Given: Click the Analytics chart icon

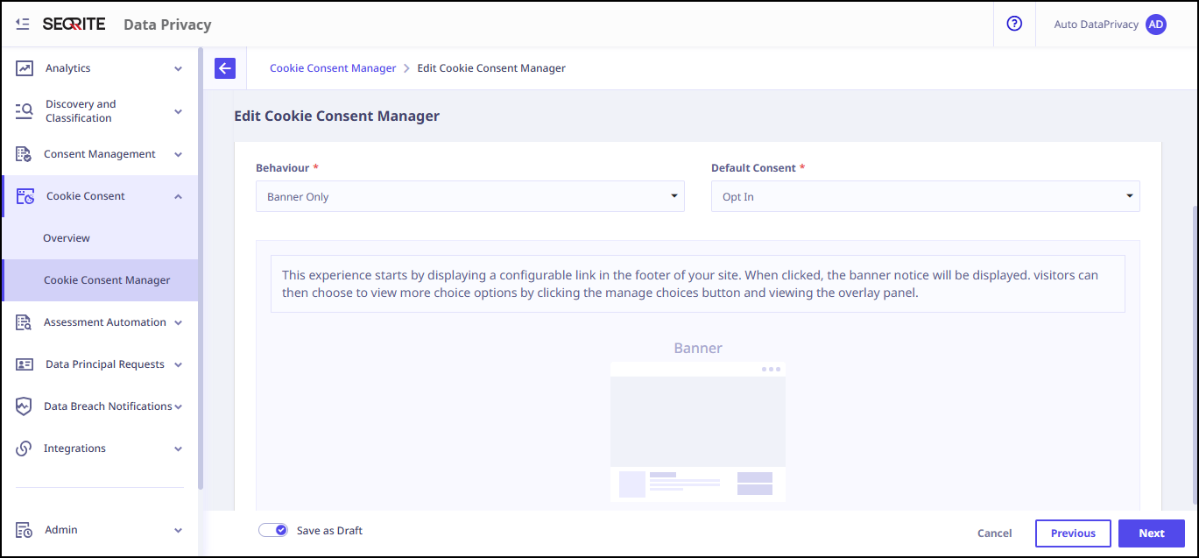Looking at the screenshot, I should click(x=25, y=68).
